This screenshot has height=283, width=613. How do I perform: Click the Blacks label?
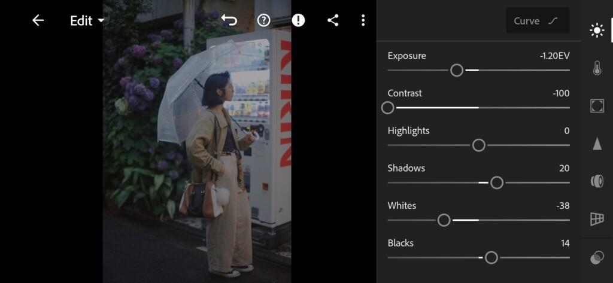(x=400, y=244)
